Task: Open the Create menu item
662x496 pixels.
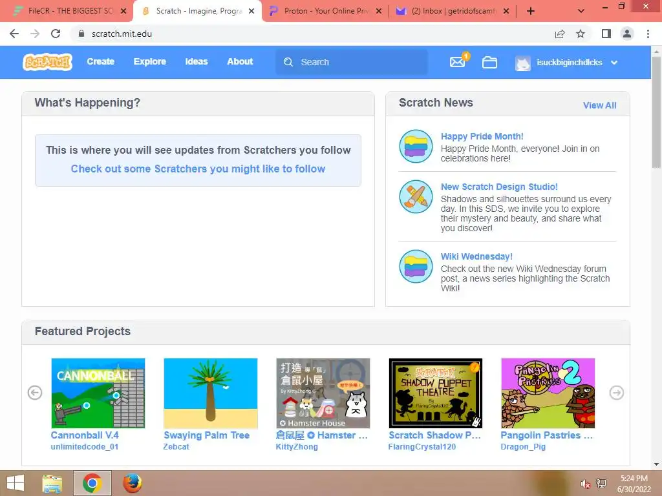Action: point(100,61)
